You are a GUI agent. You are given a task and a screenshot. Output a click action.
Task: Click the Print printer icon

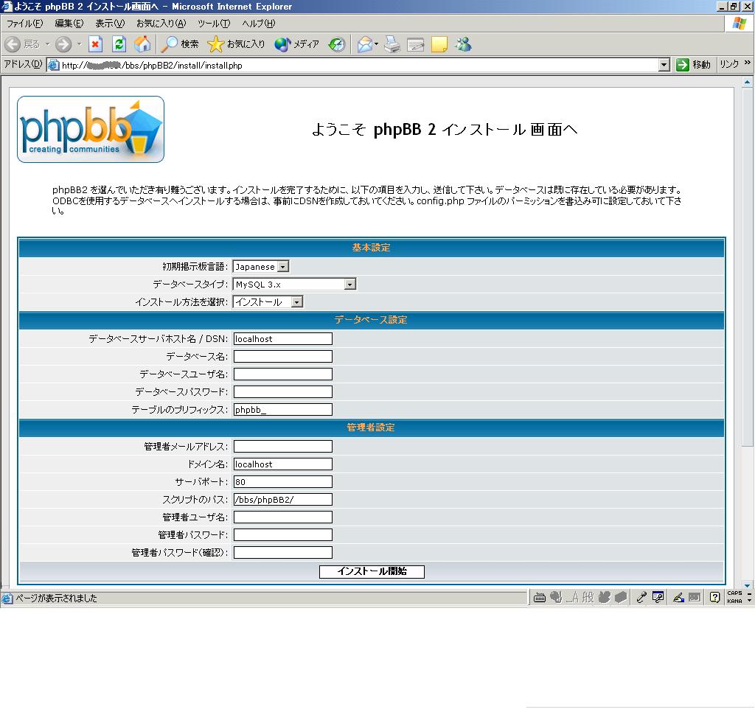(392, 44)
